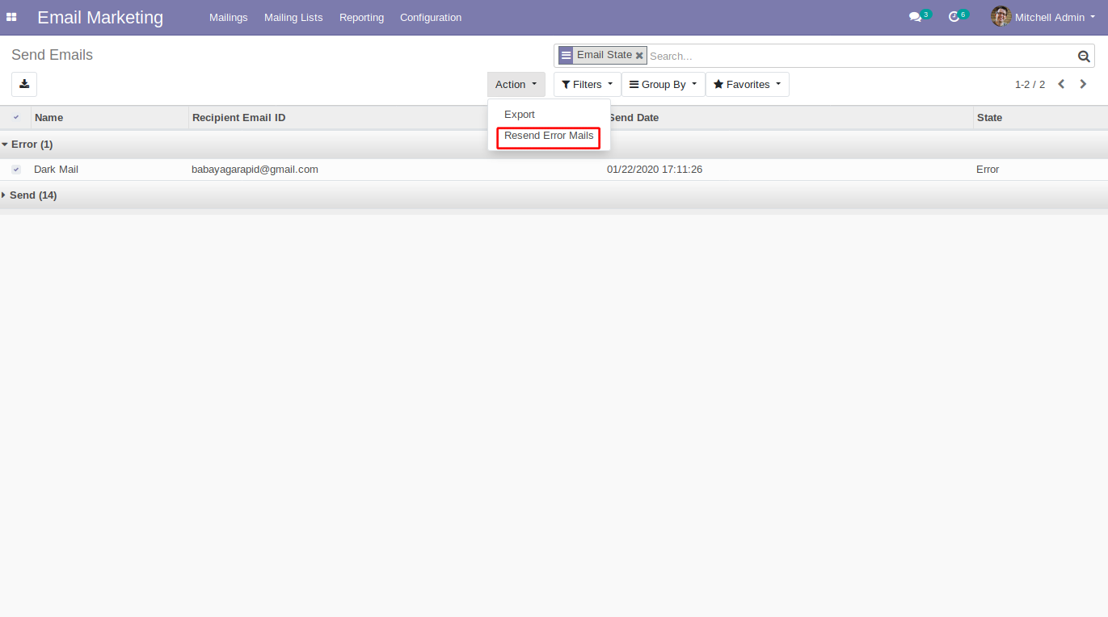Click the 1-2 / 2 pager counter
Screen dimensions: 1108x617
pyautogui.click(x=1030, y=84)
